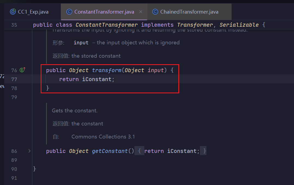Switch to the CC1_Exp.java tab
This screenshot has height=185, width=294.
pyautogui.click(x=33, y=12)
